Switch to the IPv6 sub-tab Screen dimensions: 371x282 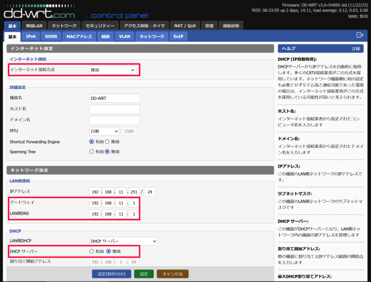(31, 36)
